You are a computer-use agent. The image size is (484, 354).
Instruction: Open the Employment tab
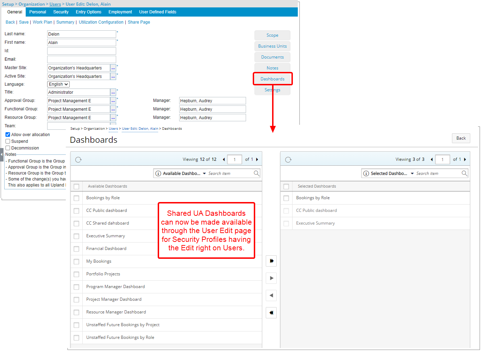(120, 12)
